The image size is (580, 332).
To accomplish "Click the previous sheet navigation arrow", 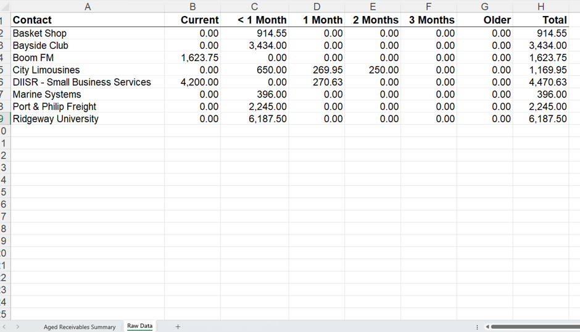I will pos(4,327).
